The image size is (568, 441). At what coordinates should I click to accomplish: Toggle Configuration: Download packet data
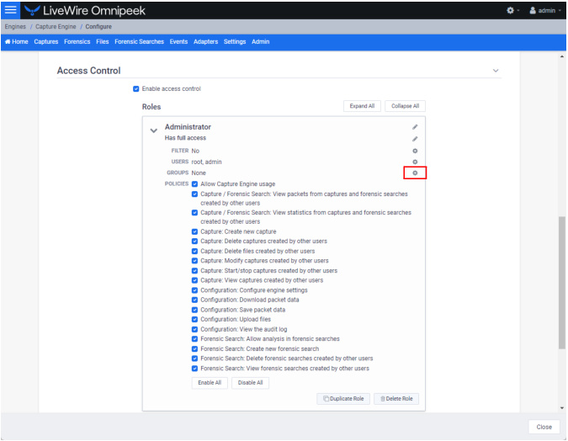[194, 300]
